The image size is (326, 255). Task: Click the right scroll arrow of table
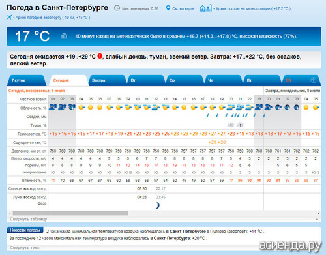[318, 213]
